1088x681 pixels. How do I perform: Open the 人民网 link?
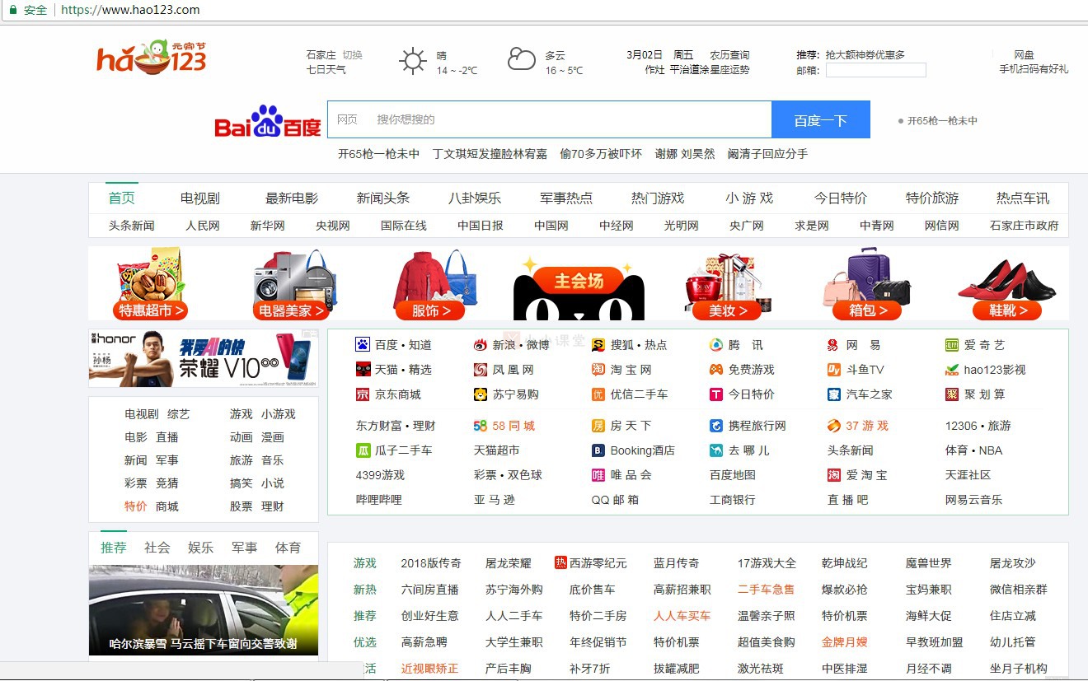203,226
